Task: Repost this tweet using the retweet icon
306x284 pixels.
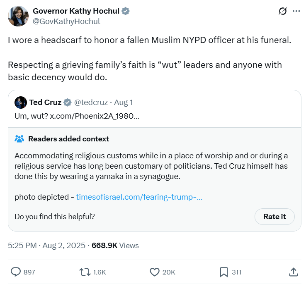Action: (x=85, y=272)
